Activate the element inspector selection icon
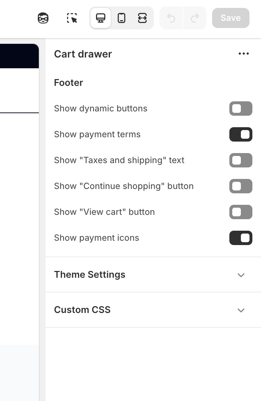This screenshot has height=401, width=261. pyautogui.click(x=72, y=18)
